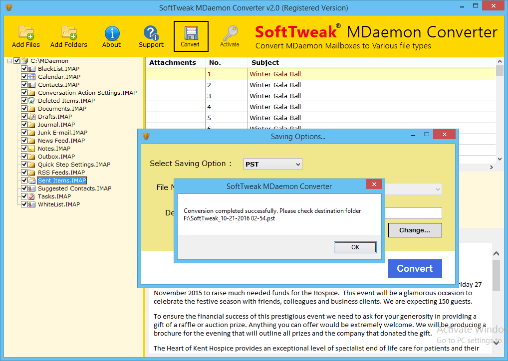Click the Change... destination button
The image size is (508, 361).
point(415,230)
